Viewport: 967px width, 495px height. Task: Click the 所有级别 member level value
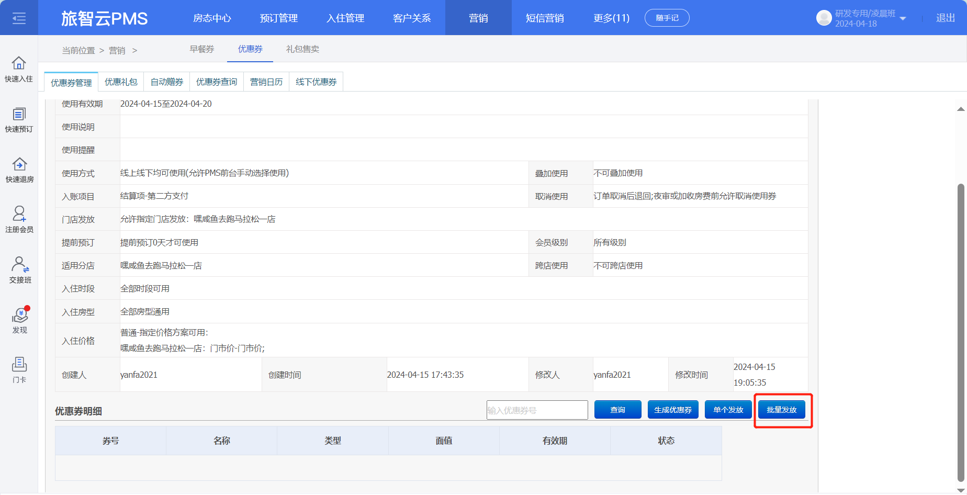610,242
